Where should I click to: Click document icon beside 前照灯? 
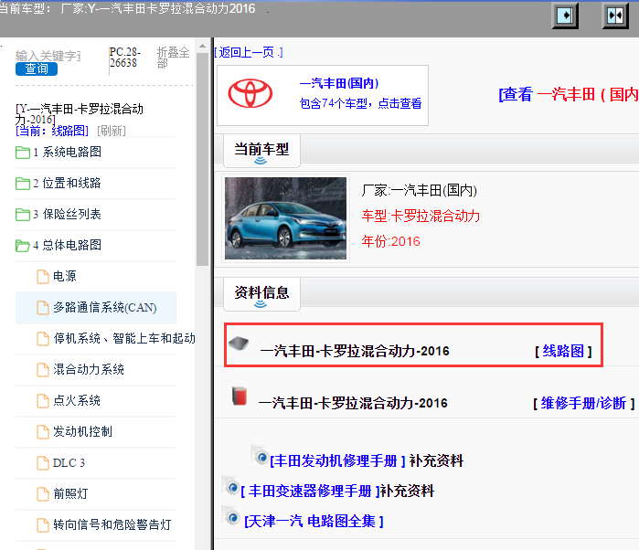tap(43, 494)
